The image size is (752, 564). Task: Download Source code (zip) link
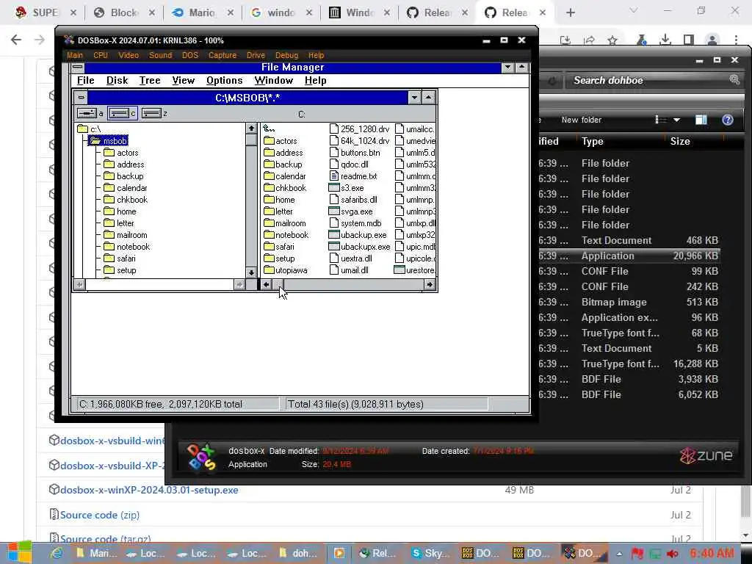(100, 515)
